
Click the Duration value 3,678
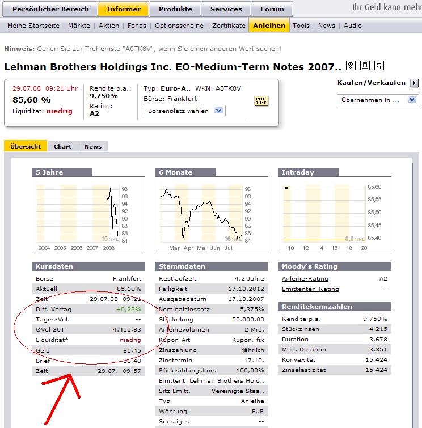378,340
